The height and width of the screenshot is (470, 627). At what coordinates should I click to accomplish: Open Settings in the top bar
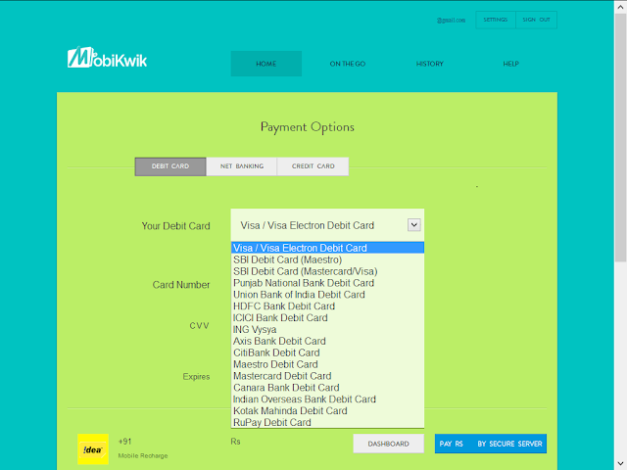[496, 20]
